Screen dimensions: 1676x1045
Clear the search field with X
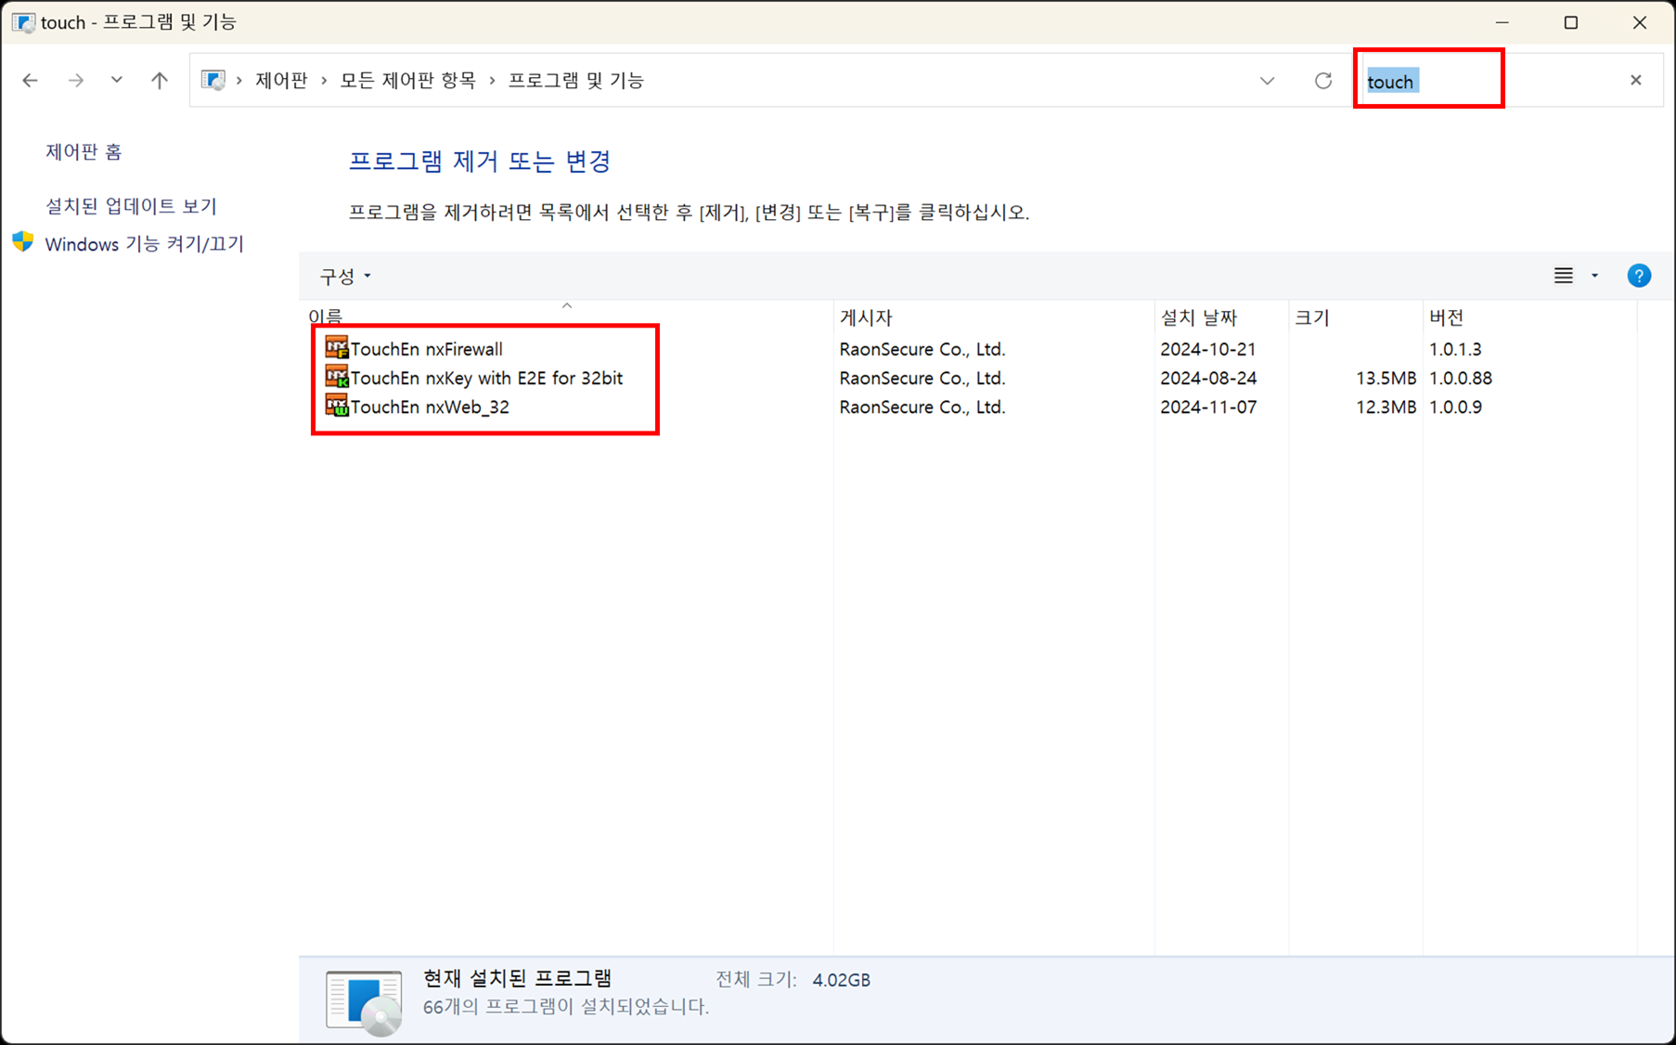1636,80
